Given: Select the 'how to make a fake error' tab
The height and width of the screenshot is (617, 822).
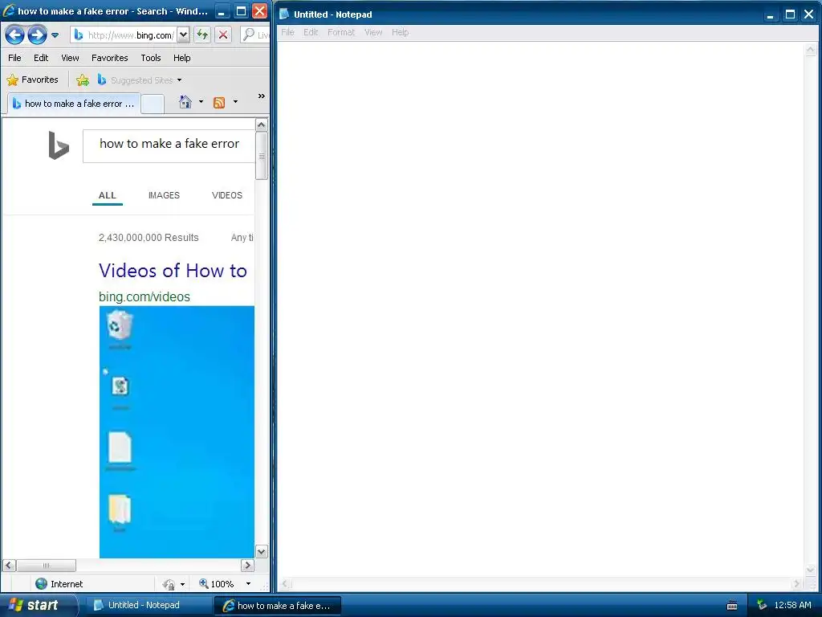Looking at the screenshot, I should [x=74, y=104].
